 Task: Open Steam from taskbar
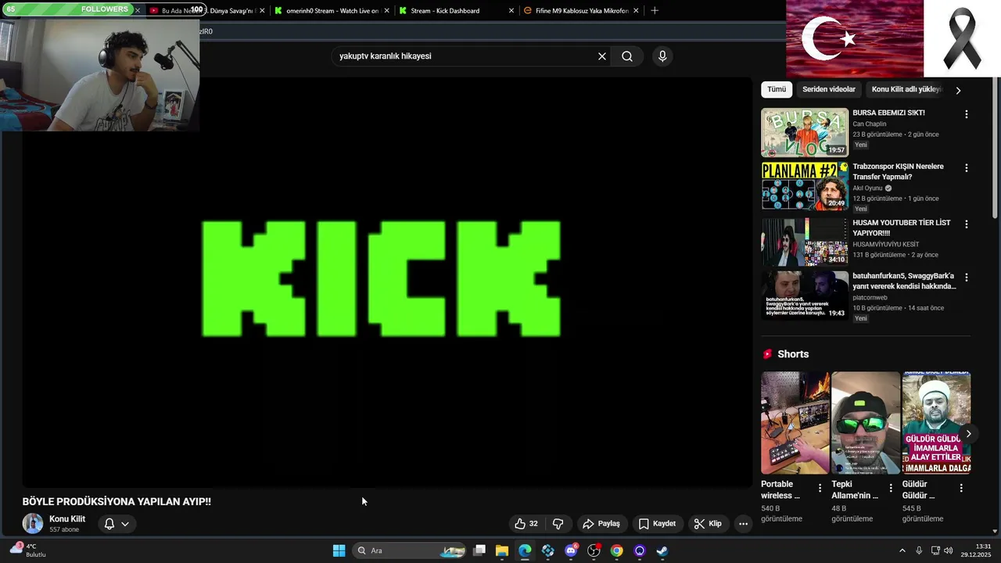click(662, 550)
